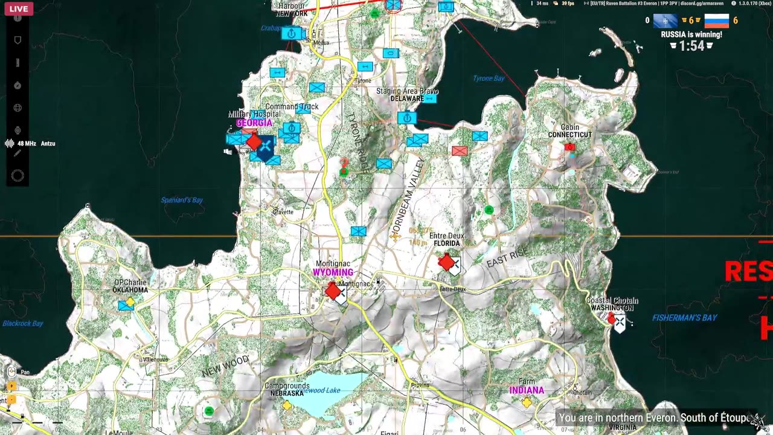Click the Spaniard's Bay label

click(182, 200)
